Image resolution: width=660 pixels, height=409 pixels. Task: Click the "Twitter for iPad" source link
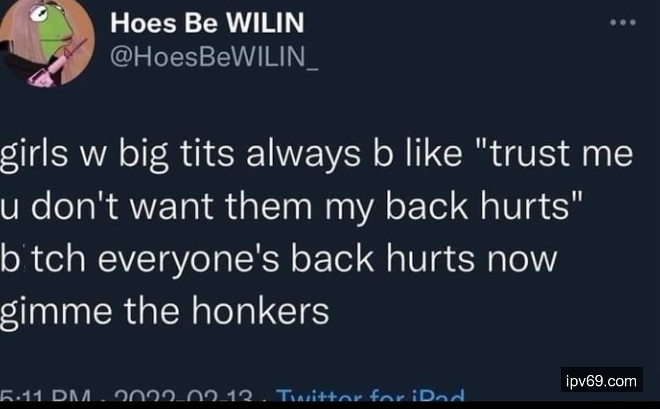point(370,395)
